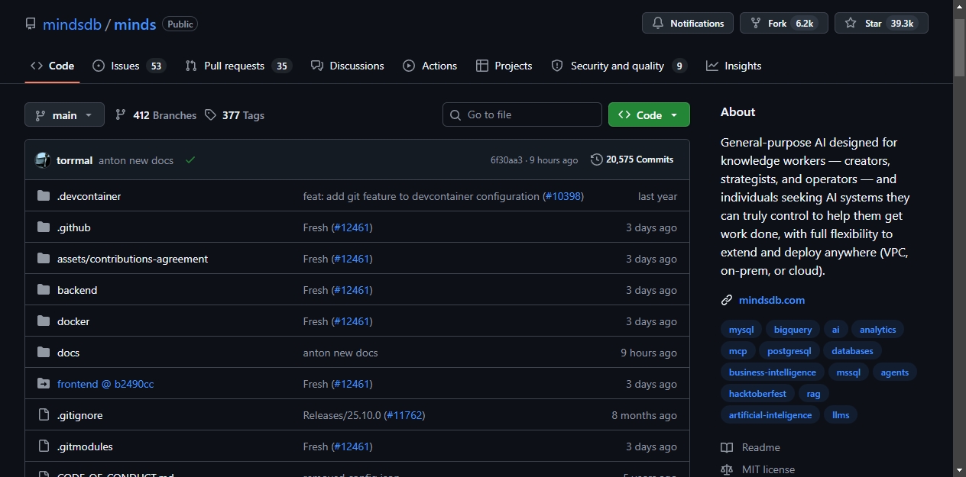Click the hacktoberfest topic tag
The height and width of the screenshot is (477, 966).
tap(757, 394)
